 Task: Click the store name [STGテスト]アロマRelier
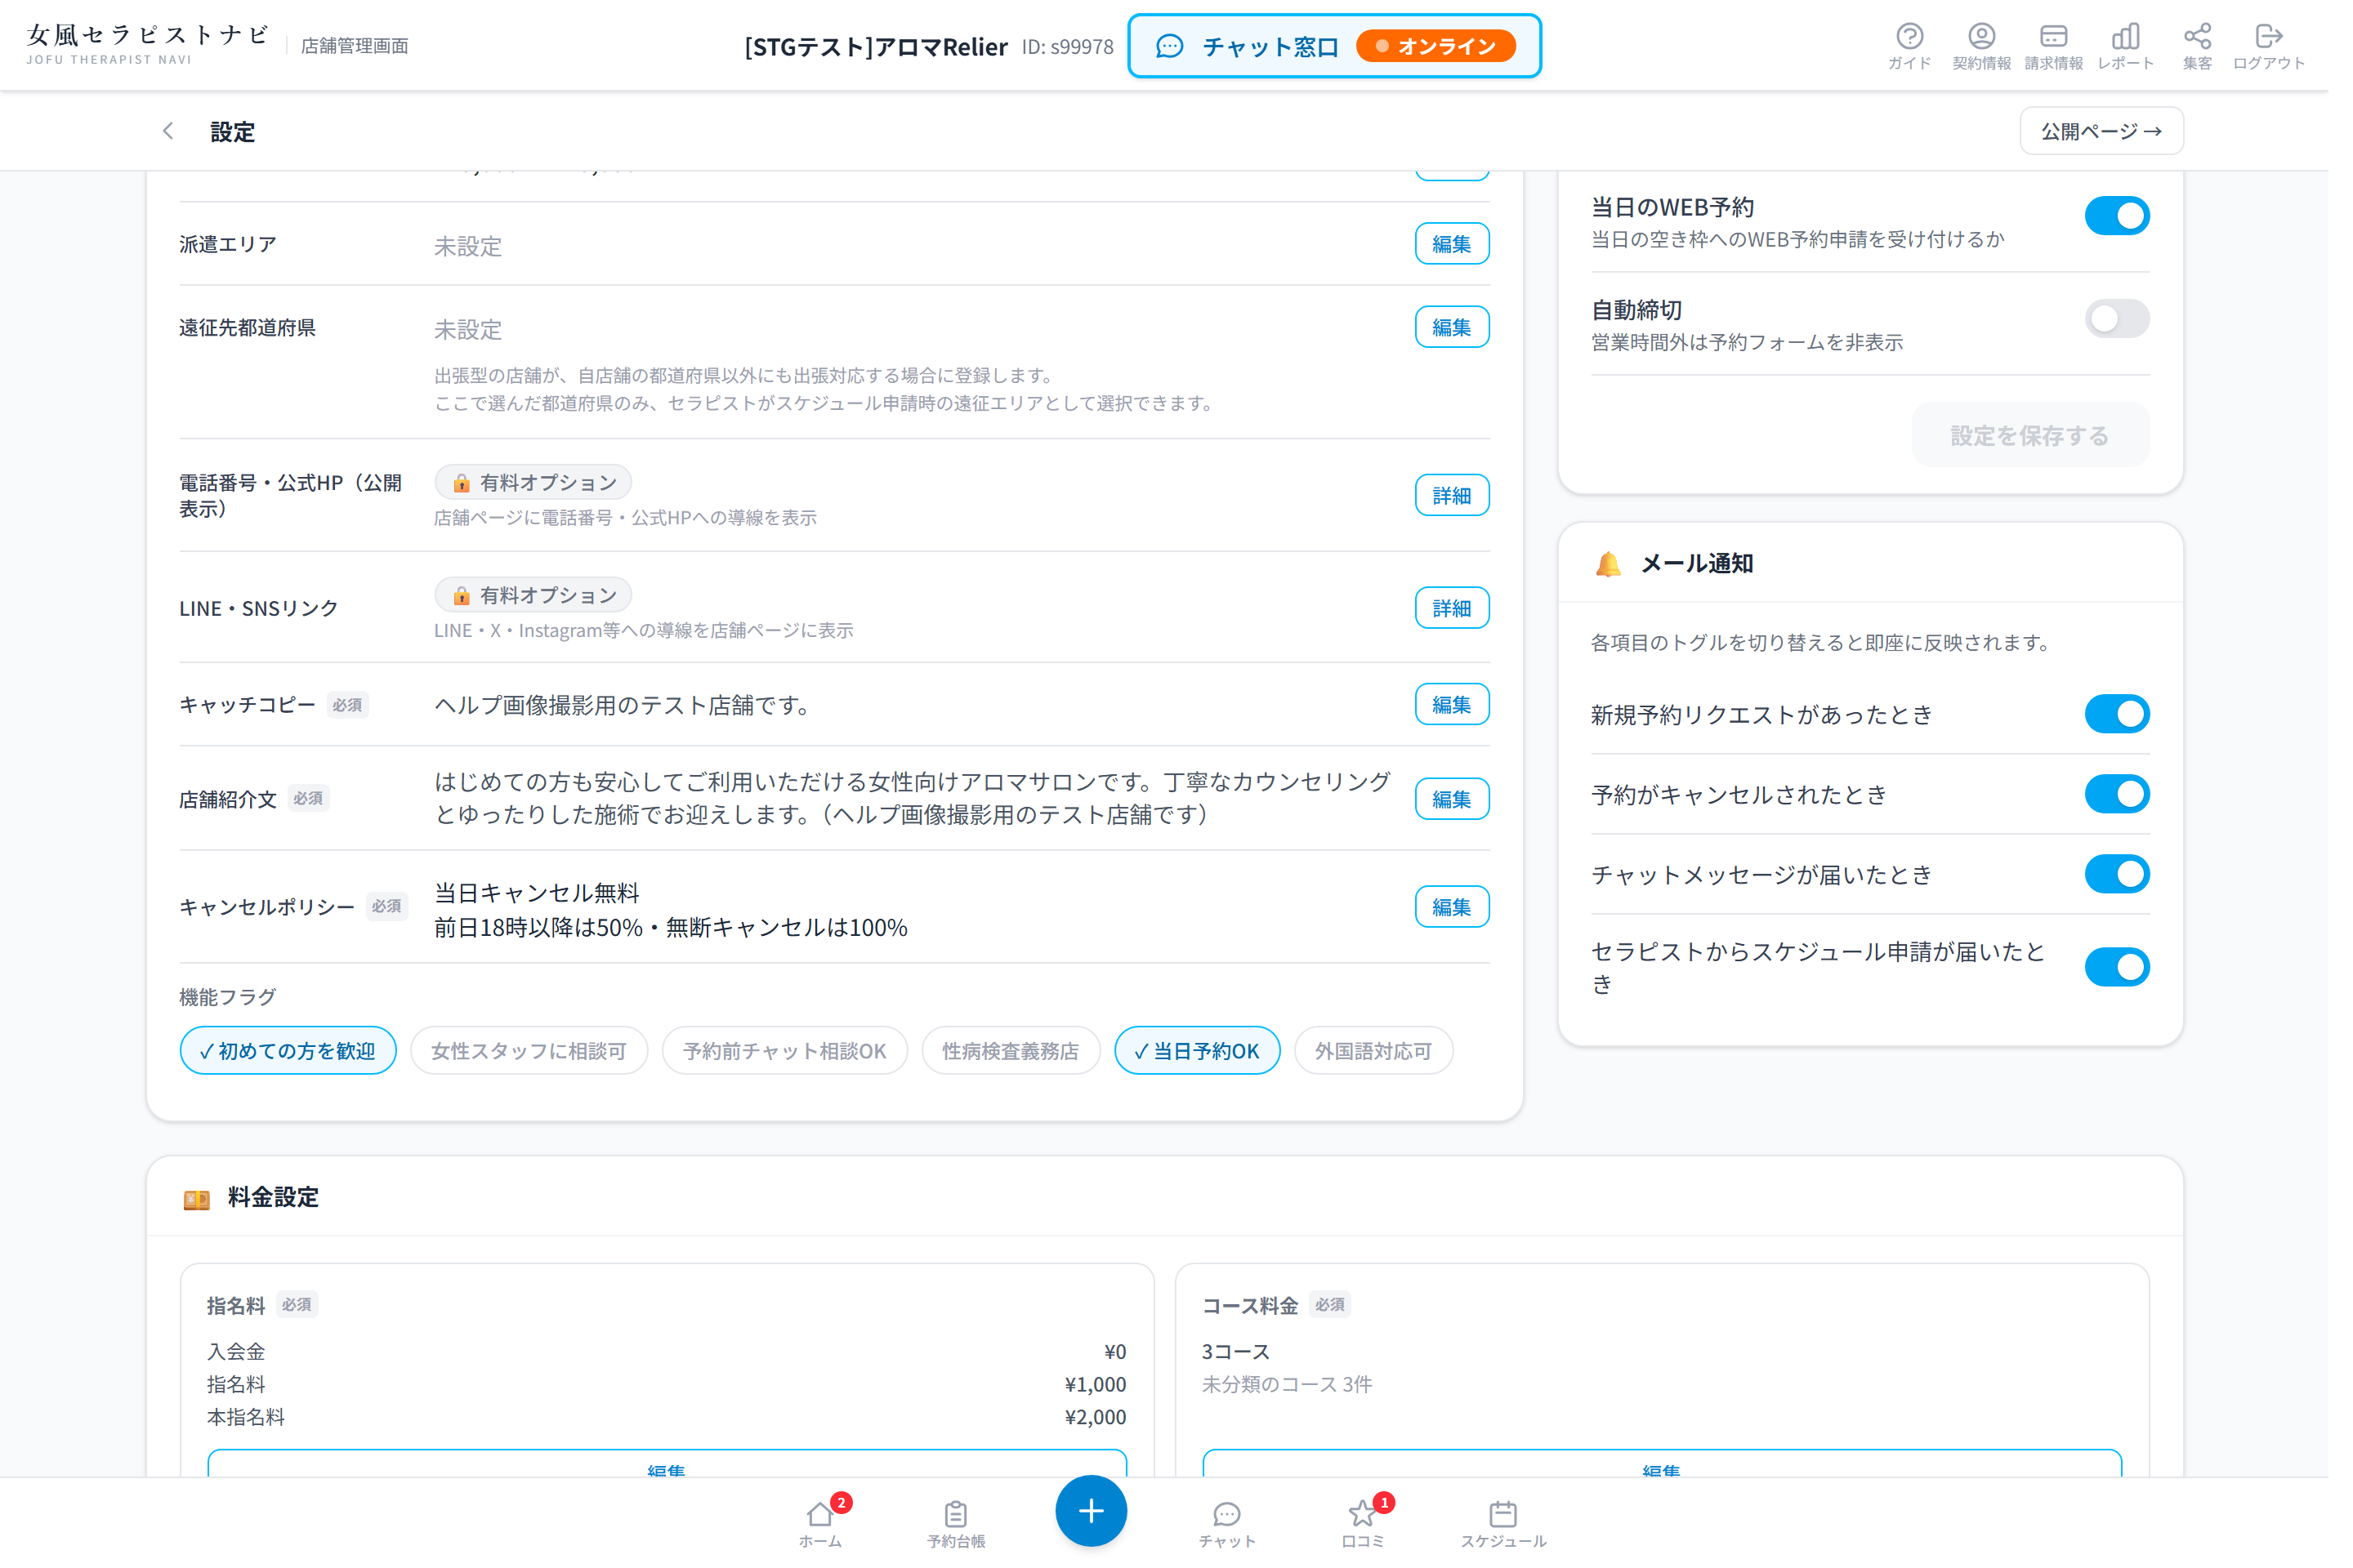[884, 47]
